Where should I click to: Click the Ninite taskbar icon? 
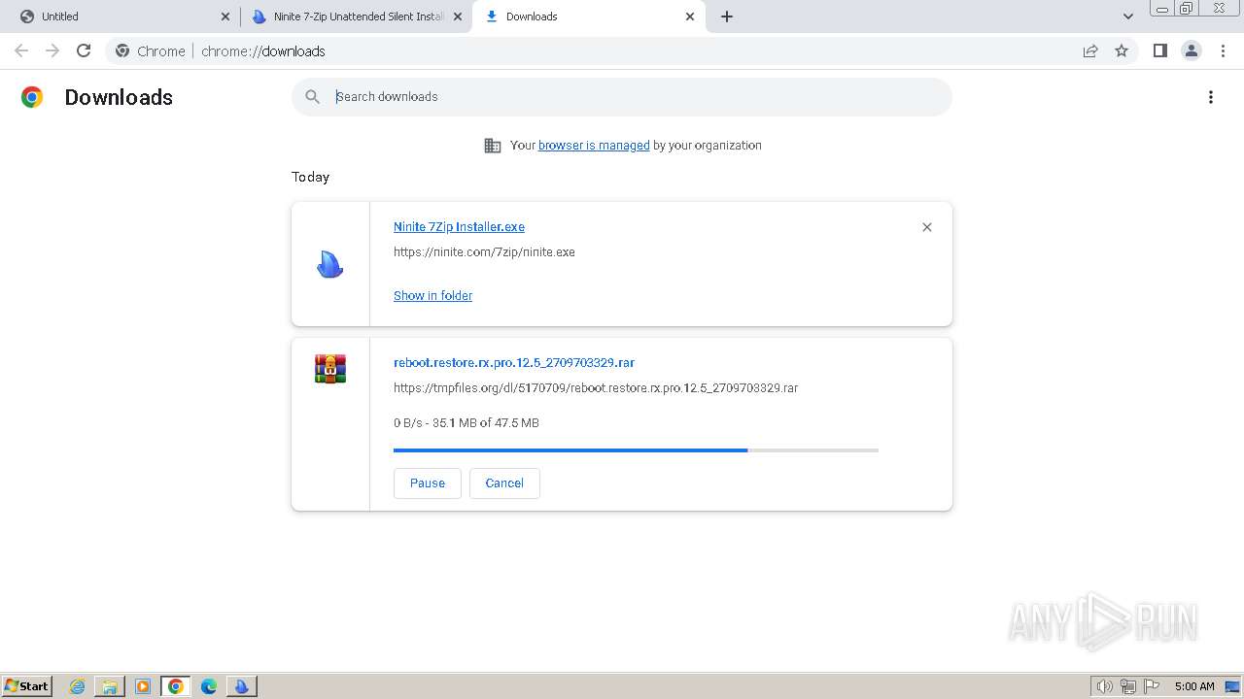pyautogui.click(x=242, y=686)
